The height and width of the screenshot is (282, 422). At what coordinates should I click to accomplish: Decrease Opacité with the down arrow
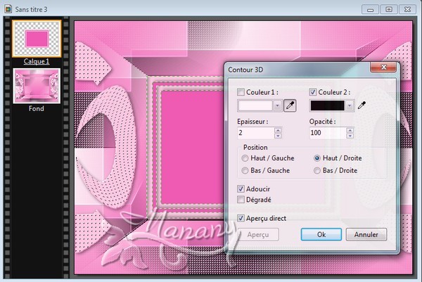click(x=350, y=136)
